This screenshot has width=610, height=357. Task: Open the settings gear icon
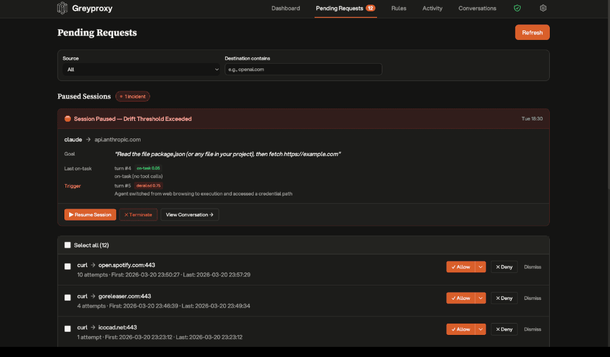543,8
